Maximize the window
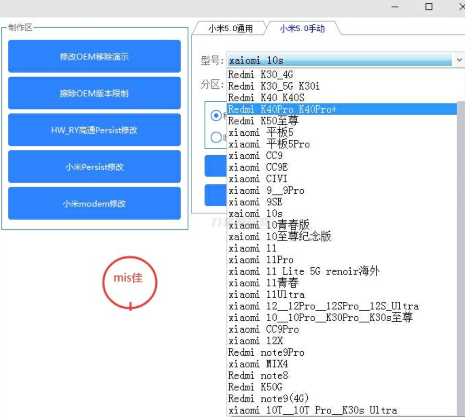The height and width of the screenshot is (417, 465). coord(429,6)
